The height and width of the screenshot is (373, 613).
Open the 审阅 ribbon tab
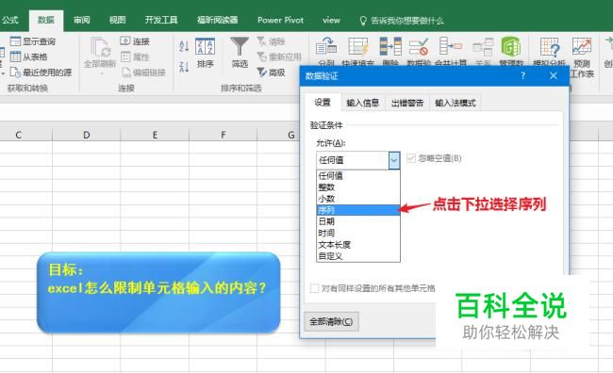click(x=82, y=20)
